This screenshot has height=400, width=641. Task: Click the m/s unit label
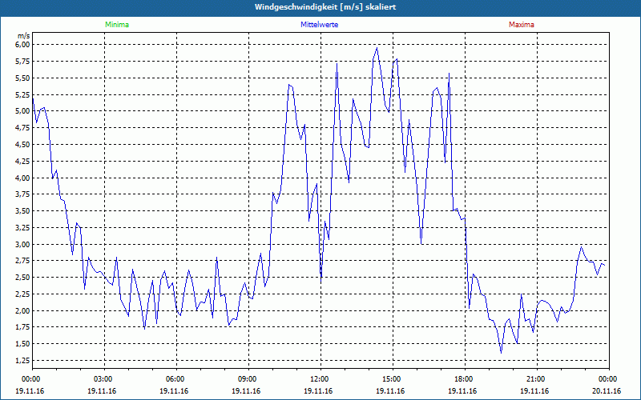click(x=24, y=36)
